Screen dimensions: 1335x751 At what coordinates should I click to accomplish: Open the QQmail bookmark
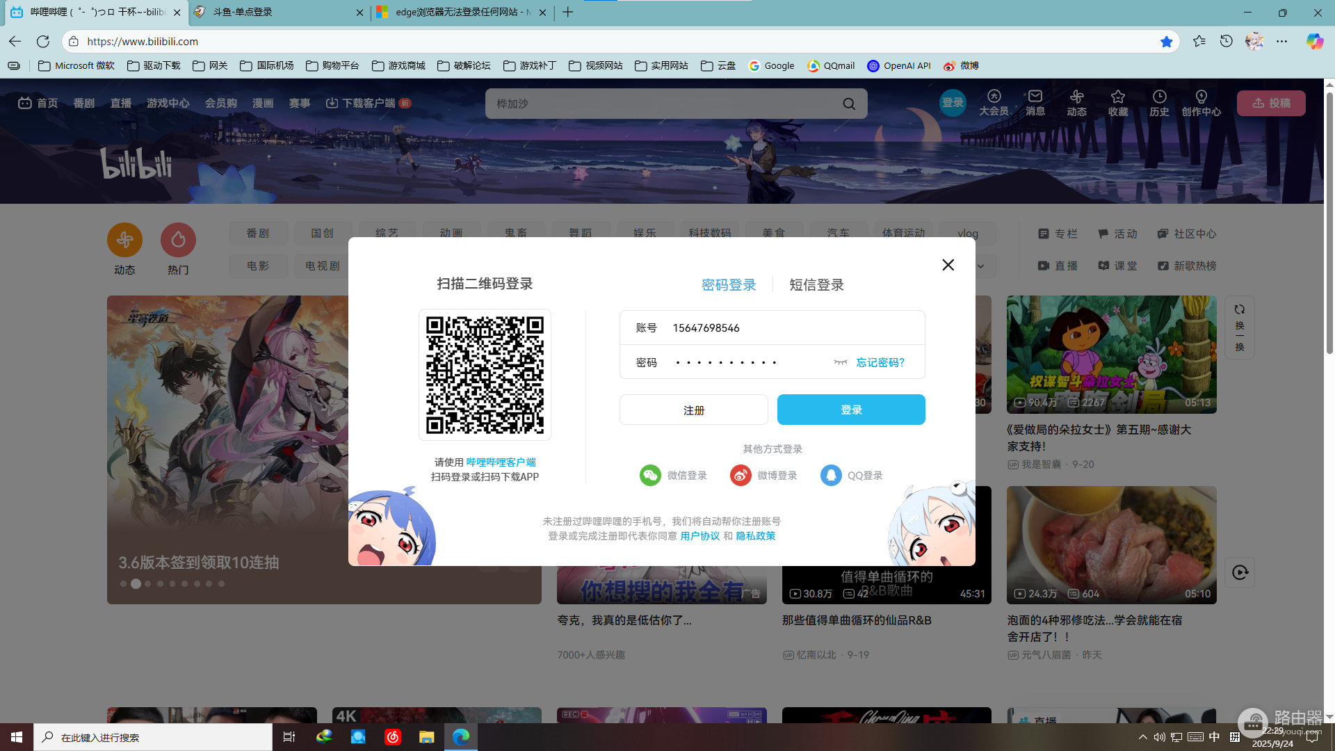831,65
